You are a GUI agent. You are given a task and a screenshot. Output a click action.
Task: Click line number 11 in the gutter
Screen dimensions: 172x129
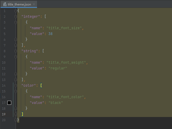pyautogui.click(x=4, y=68)
